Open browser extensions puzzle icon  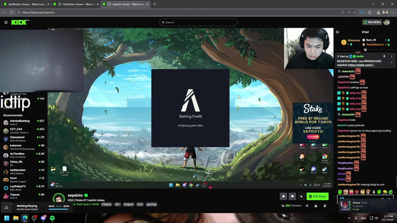[369, 12]
